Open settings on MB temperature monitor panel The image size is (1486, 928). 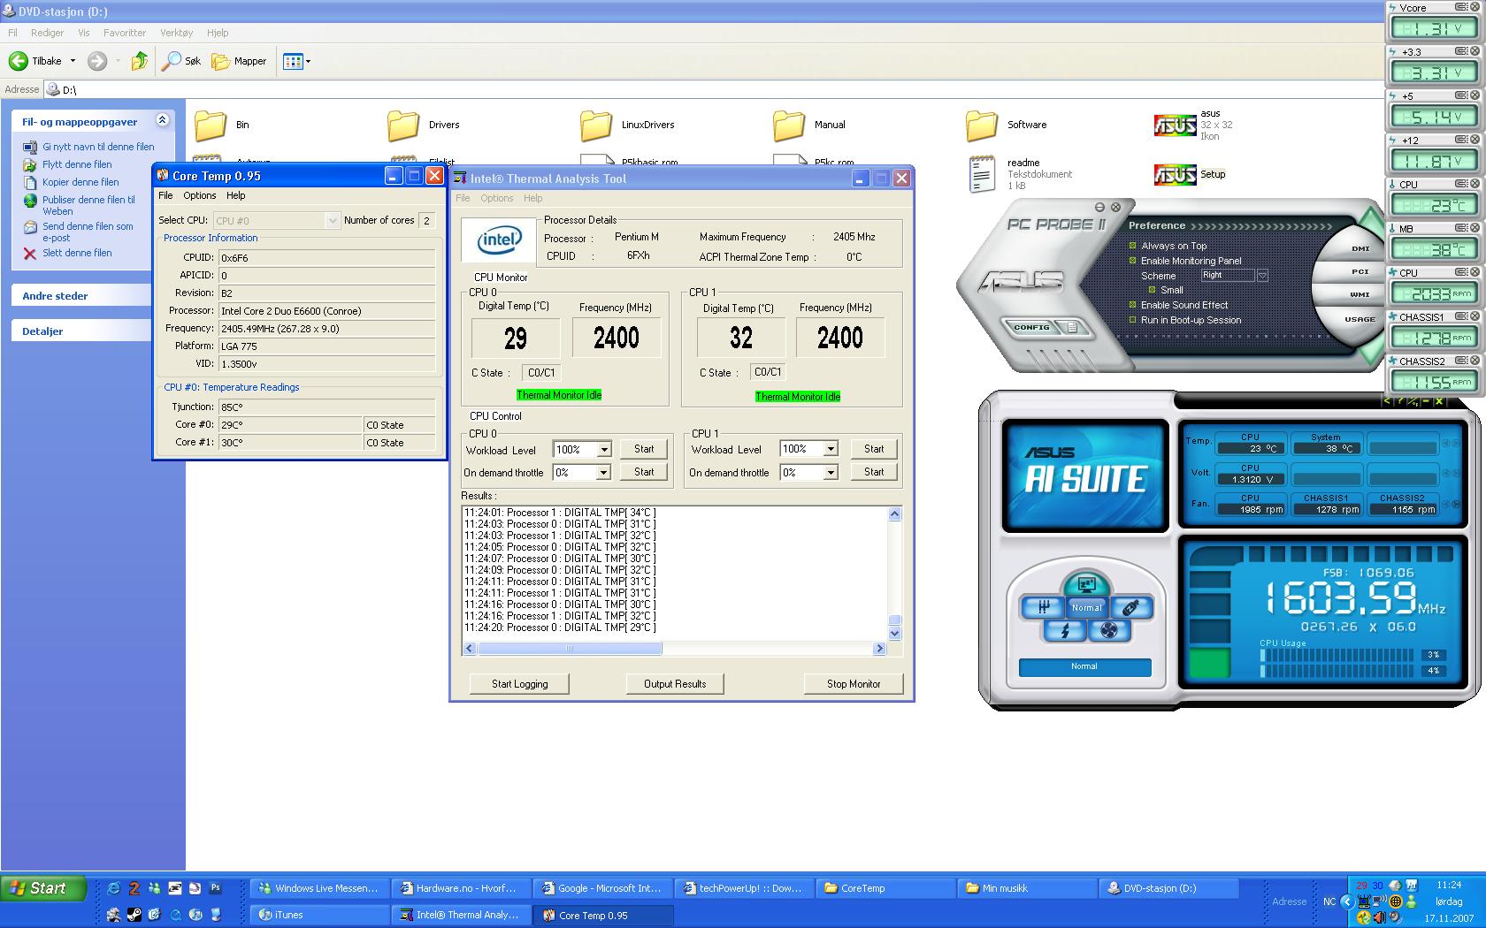[x=1461, y=228]
